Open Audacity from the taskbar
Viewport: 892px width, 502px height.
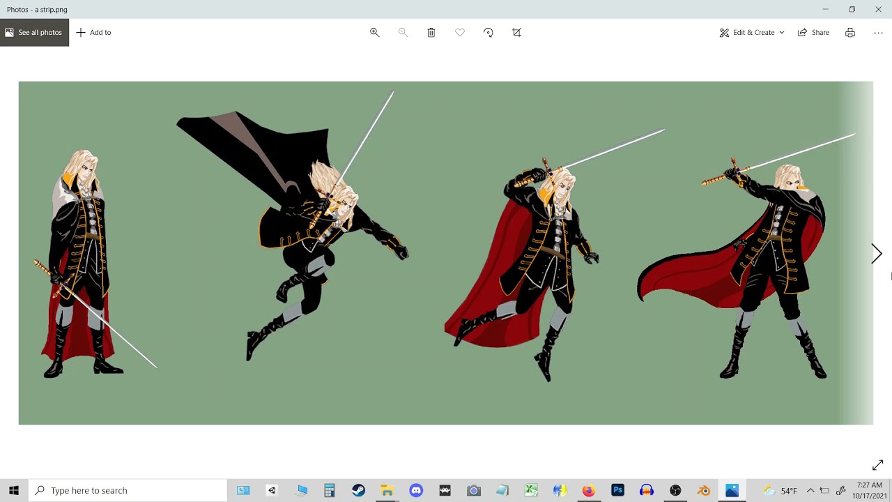click(647, 490)
